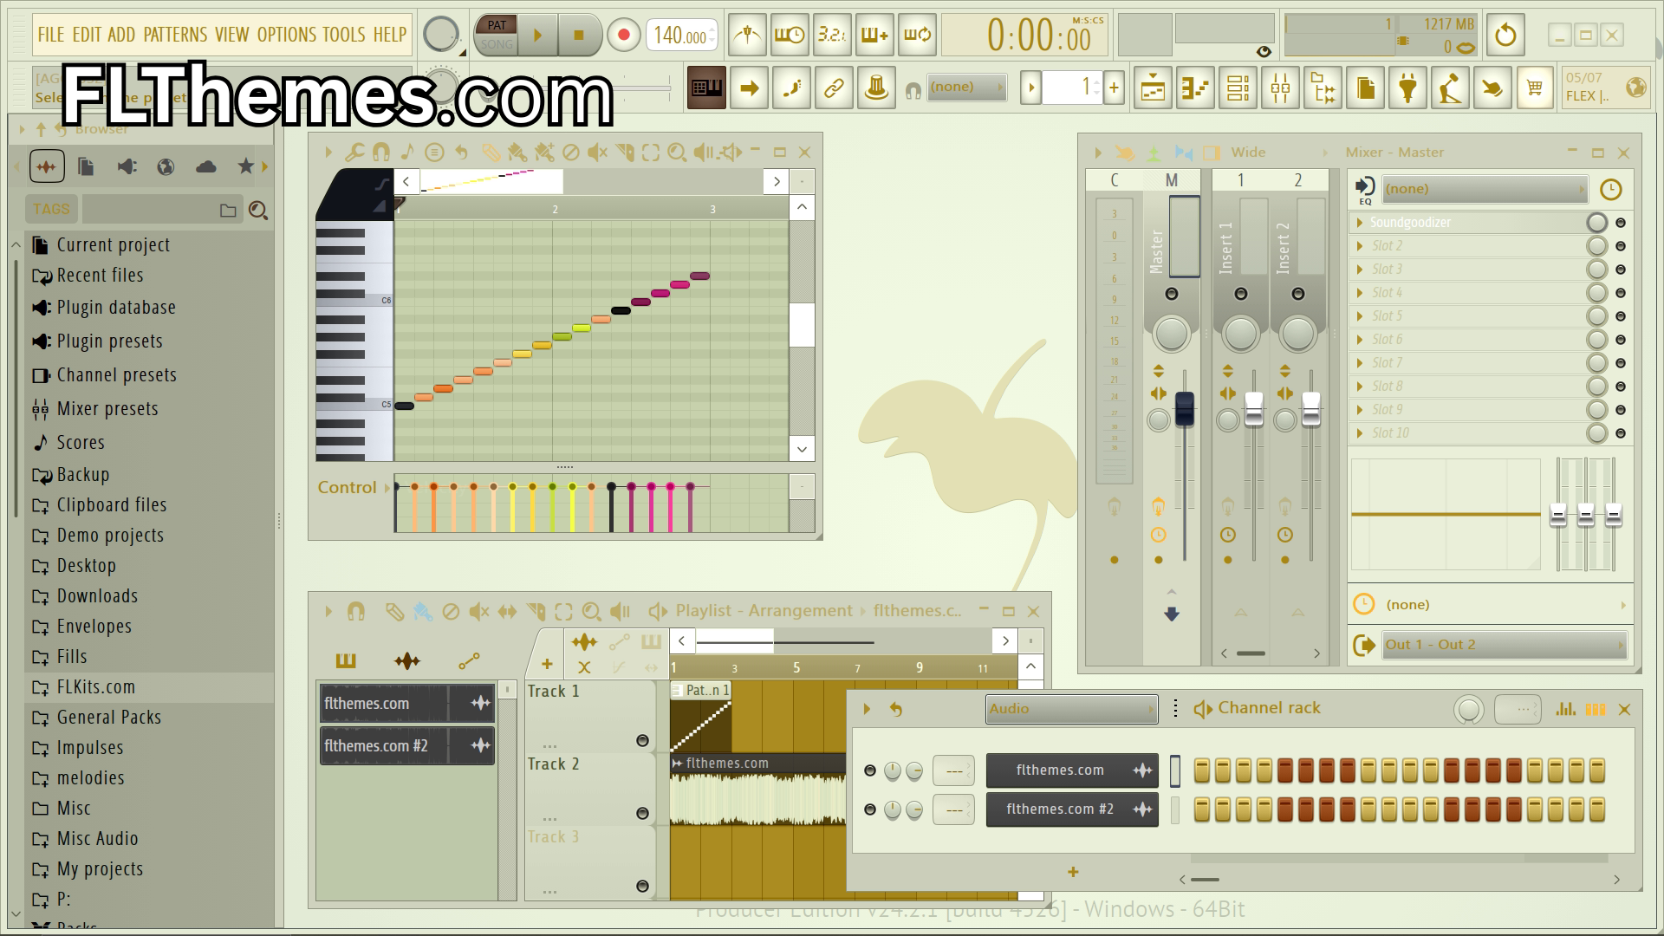Open the PATTERNS menu
1664x936 pixels.
[x=175, y=35]
